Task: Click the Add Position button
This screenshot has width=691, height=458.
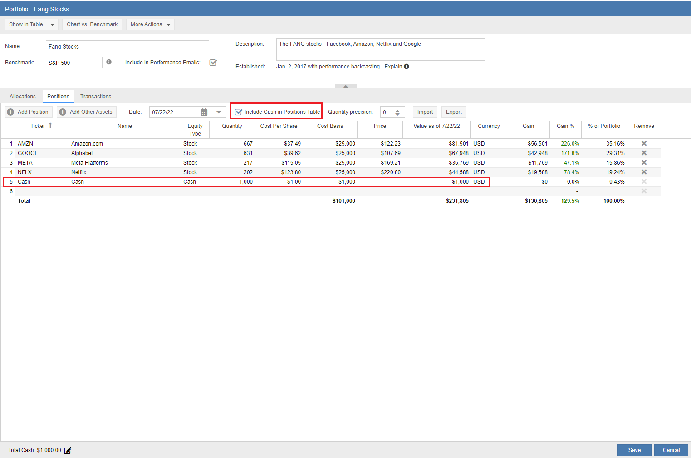Action: (x=29, y=112)
